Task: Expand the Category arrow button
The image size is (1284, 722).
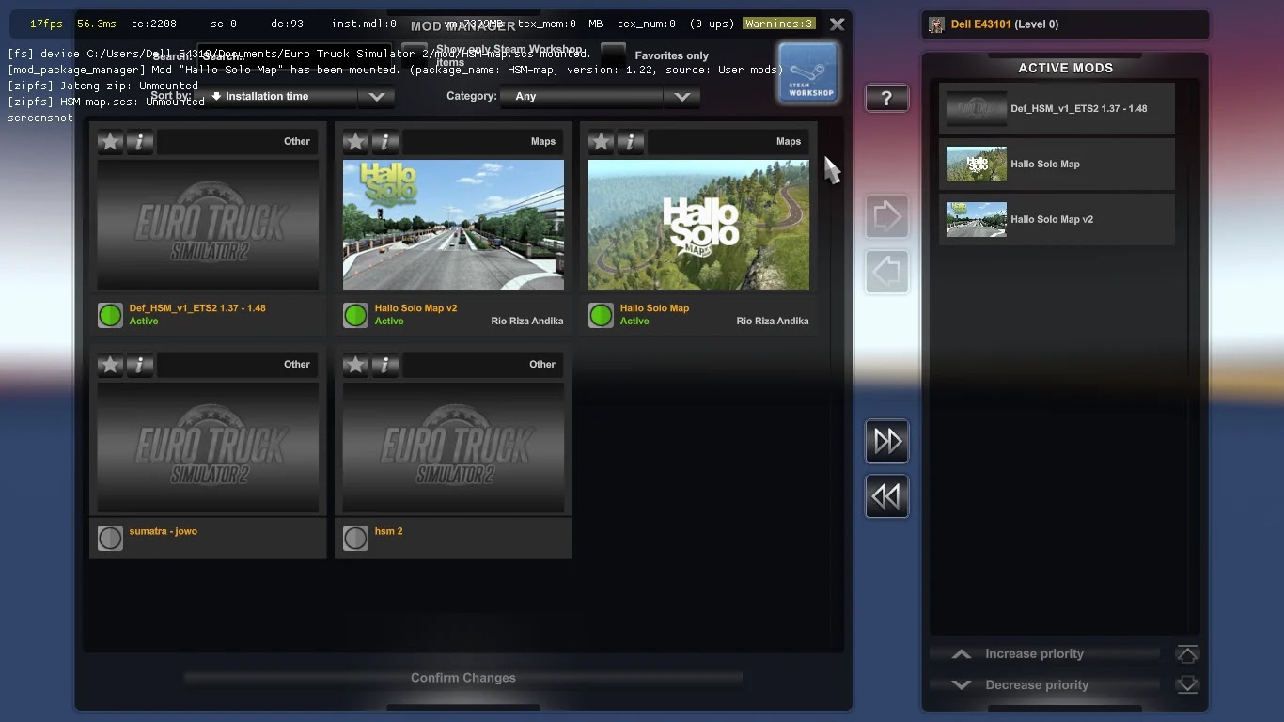Action: pos(682,97)
